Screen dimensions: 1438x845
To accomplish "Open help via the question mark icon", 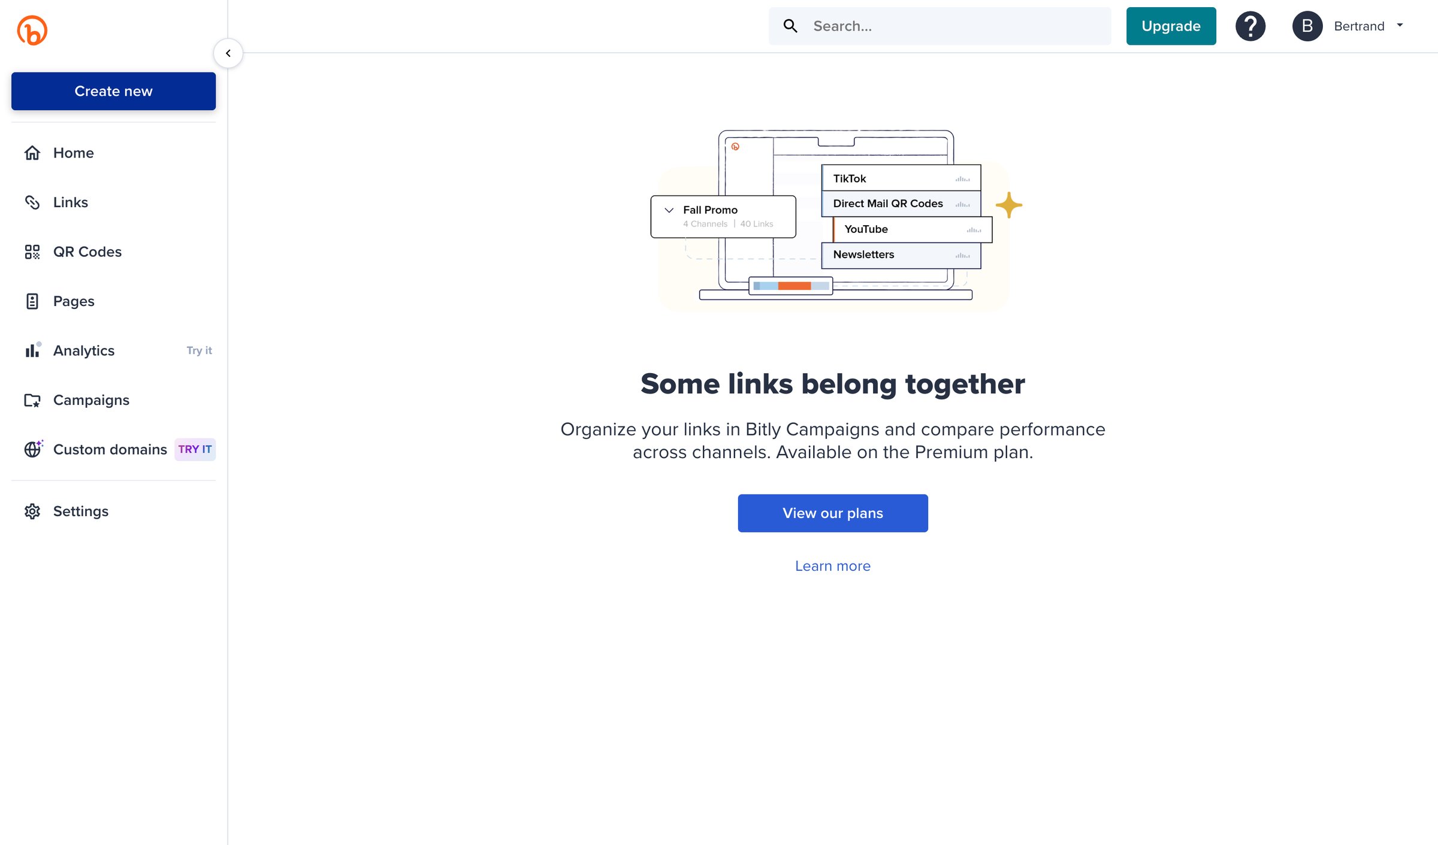I will click(x=1250, y=26).
